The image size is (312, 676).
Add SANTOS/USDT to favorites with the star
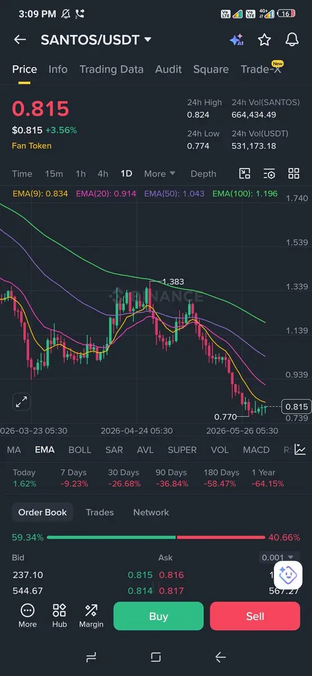tap(264, 39)
